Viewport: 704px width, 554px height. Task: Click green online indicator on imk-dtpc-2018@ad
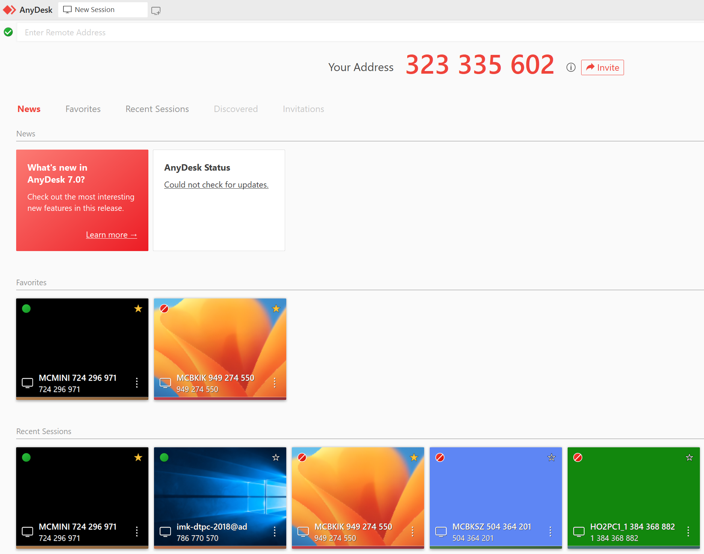[x=164, y=457]
